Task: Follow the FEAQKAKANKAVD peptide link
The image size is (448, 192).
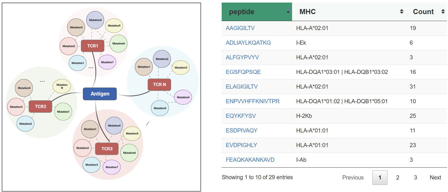Action: 250,160
